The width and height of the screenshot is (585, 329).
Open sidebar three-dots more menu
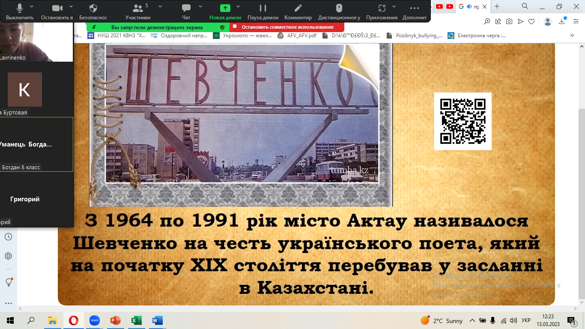click(8, 303)
